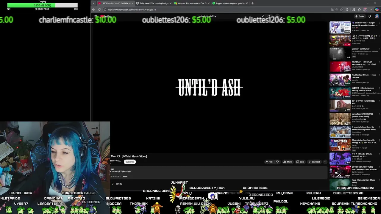Open the comments Sort by dropdown
The width and height of the screenshot is (381, 214).
[117, 184]
